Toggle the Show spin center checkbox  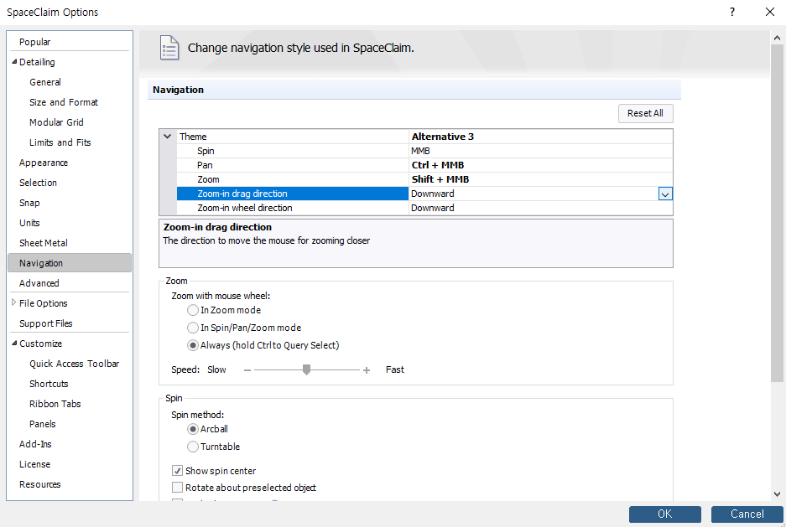tap(177, 471)
